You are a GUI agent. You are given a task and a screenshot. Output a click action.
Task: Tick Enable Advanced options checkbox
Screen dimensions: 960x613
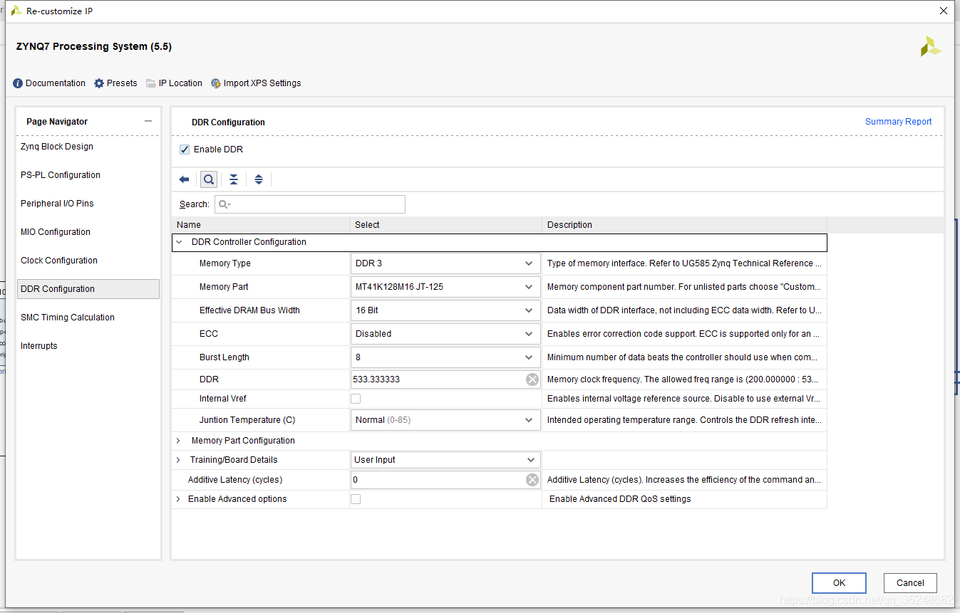(x=356, y=499)
